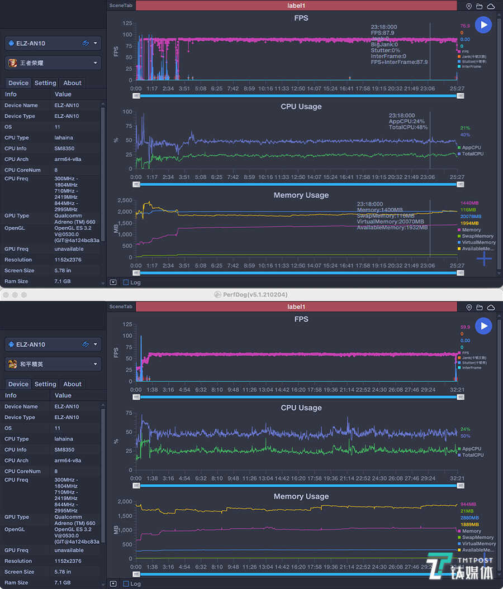The image size is (503, 589).
Task: Open the 王者荣耀 app selector dropdown
Action: (53, 63)
